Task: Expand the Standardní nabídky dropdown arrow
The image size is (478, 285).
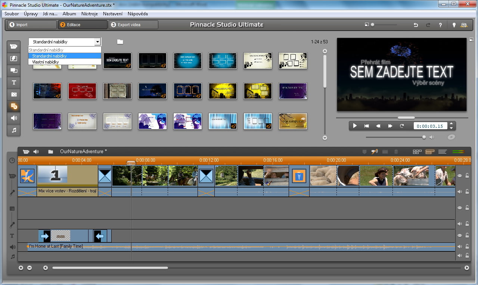Action: click(97, 42)
